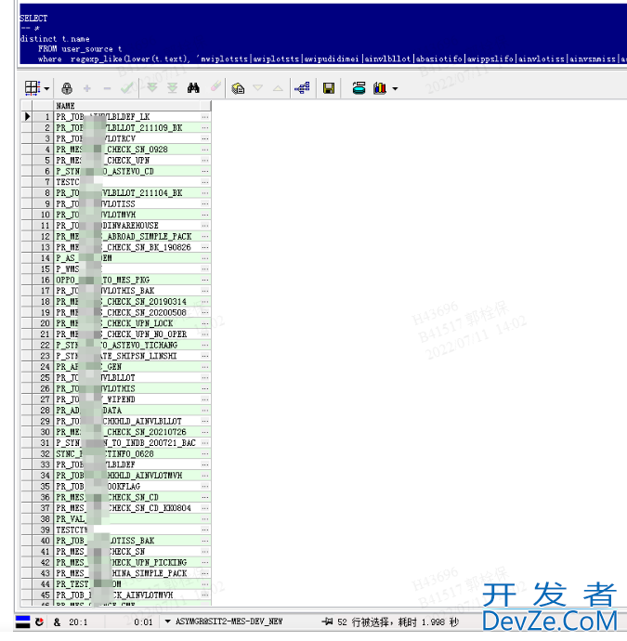The image size is (627, 641).
Task: Select the cell ending with O_ASYEVO_YICHANG
Action: 127,345
